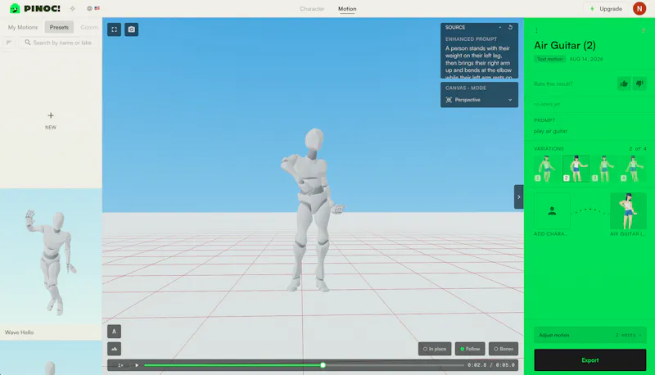Switch to the Motion tab
655x375 pixels.
(x=347, y=9)
